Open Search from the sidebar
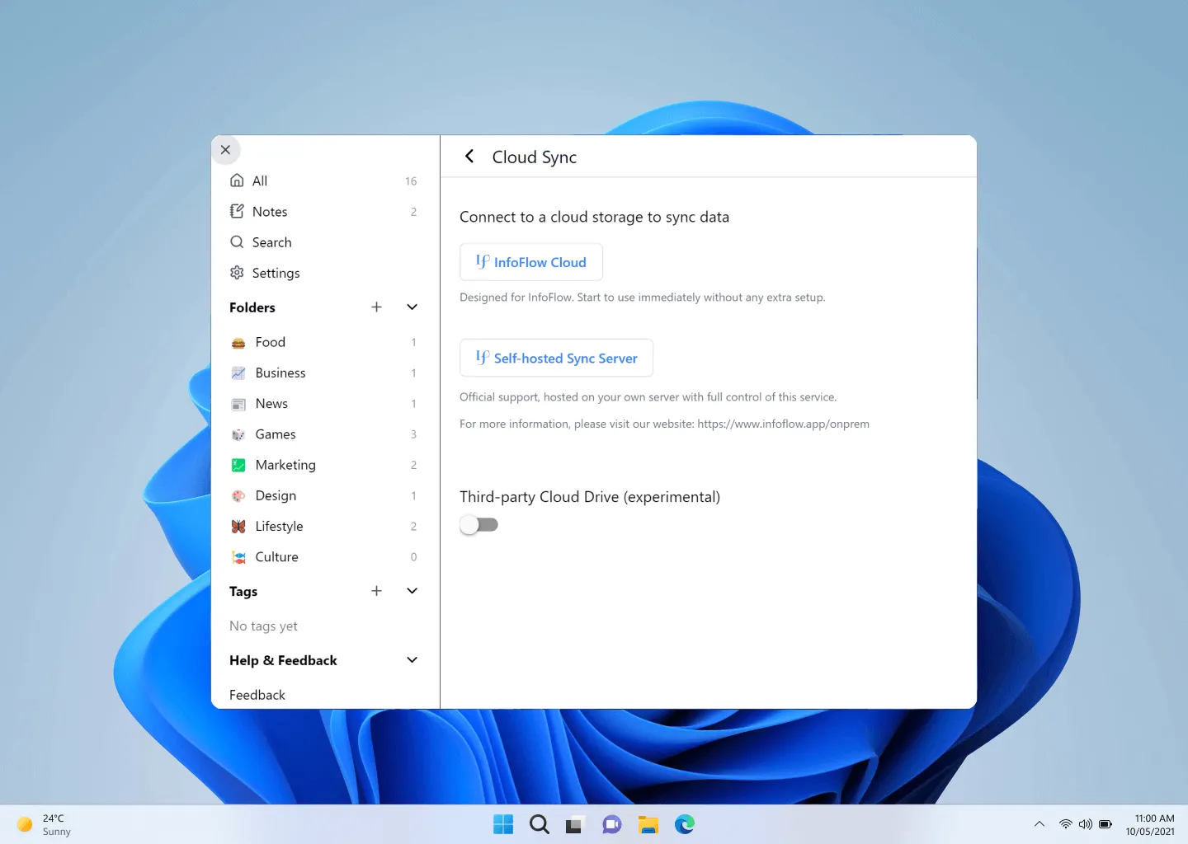1188x844 pixels. click(x=271, y=241)
